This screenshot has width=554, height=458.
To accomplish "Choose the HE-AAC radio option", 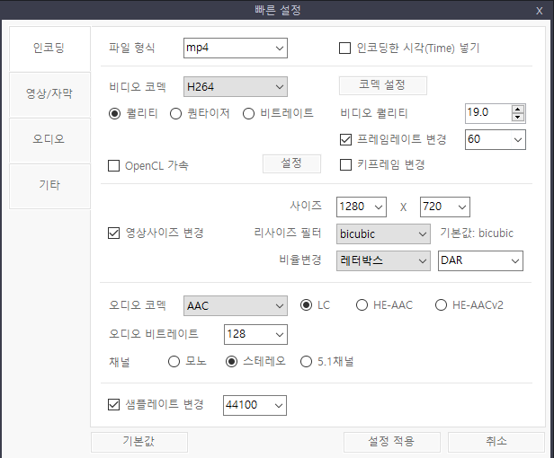I will tap(362, 304).
